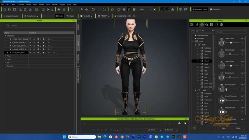This screenshot has width=249, height=140.
Task: Click the Animation Player button
Action: click(x=200, y=9)
